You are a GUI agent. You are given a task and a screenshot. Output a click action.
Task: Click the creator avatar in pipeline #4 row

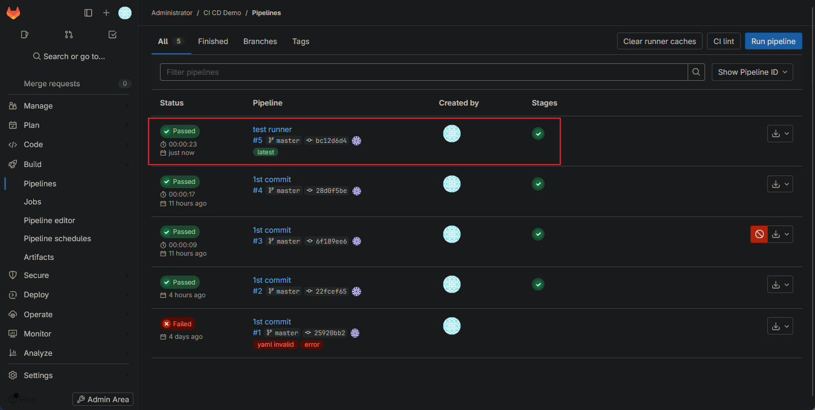pos(452,184)
